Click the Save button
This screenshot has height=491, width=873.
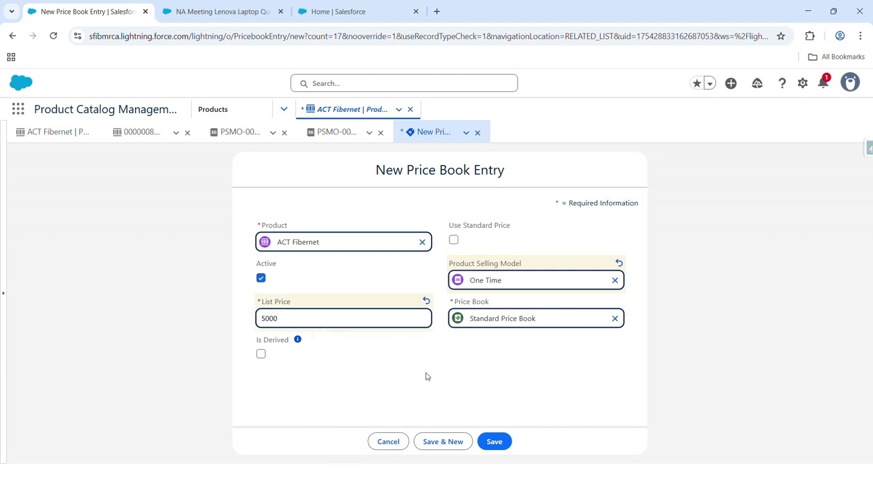pos(494,442)
